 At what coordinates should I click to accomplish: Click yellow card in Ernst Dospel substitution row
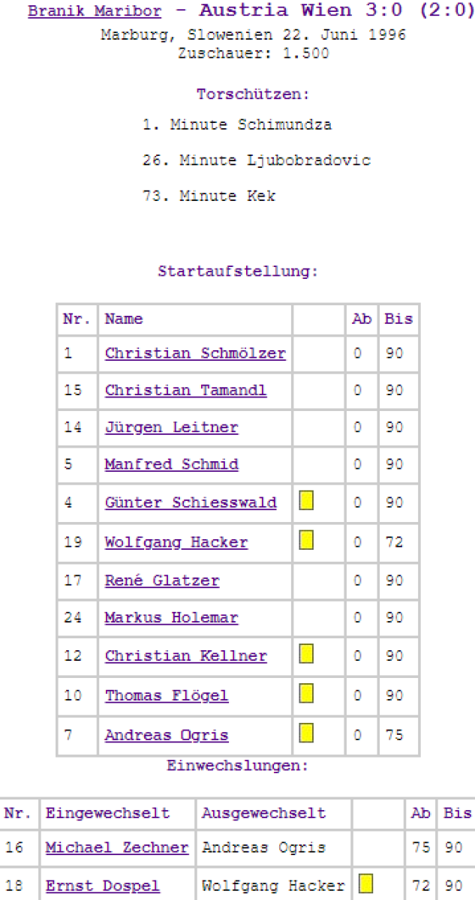coord(365,884)
